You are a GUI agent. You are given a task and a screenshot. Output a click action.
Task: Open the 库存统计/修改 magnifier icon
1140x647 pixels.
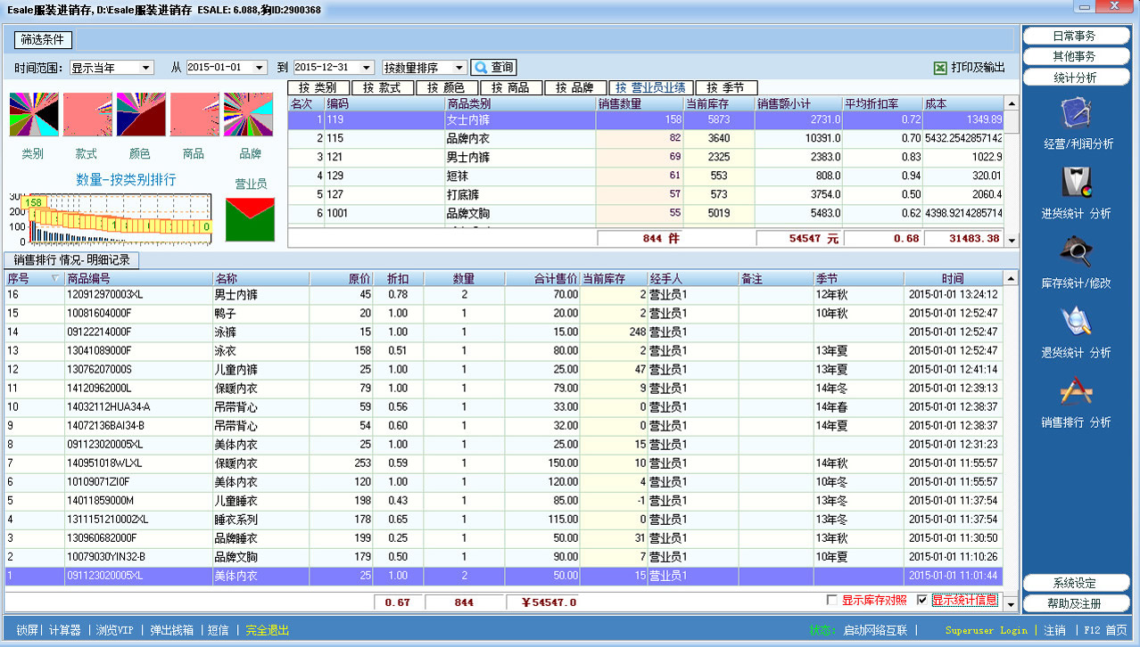[x=1077, y=252]
